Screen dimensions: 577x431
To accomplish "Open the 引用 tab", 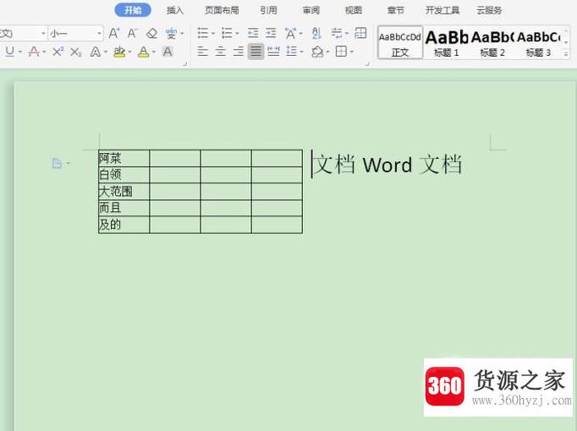I will tap(268, 10).
